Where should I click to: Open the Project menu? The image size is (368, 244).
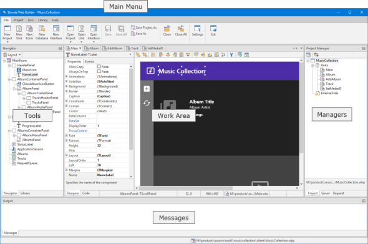18,20
